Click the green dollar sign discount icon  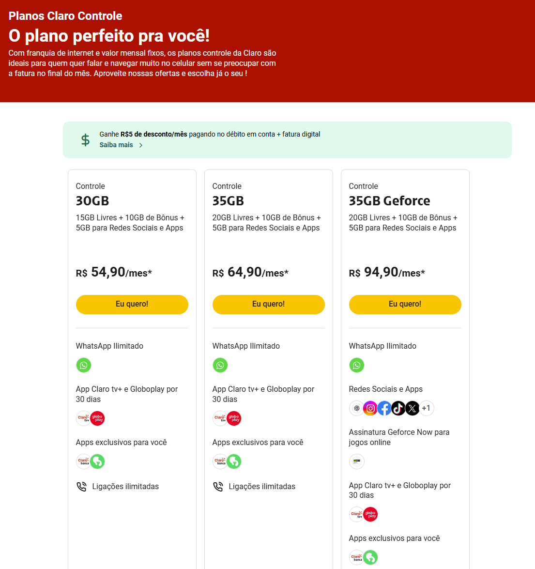point(85,140)
